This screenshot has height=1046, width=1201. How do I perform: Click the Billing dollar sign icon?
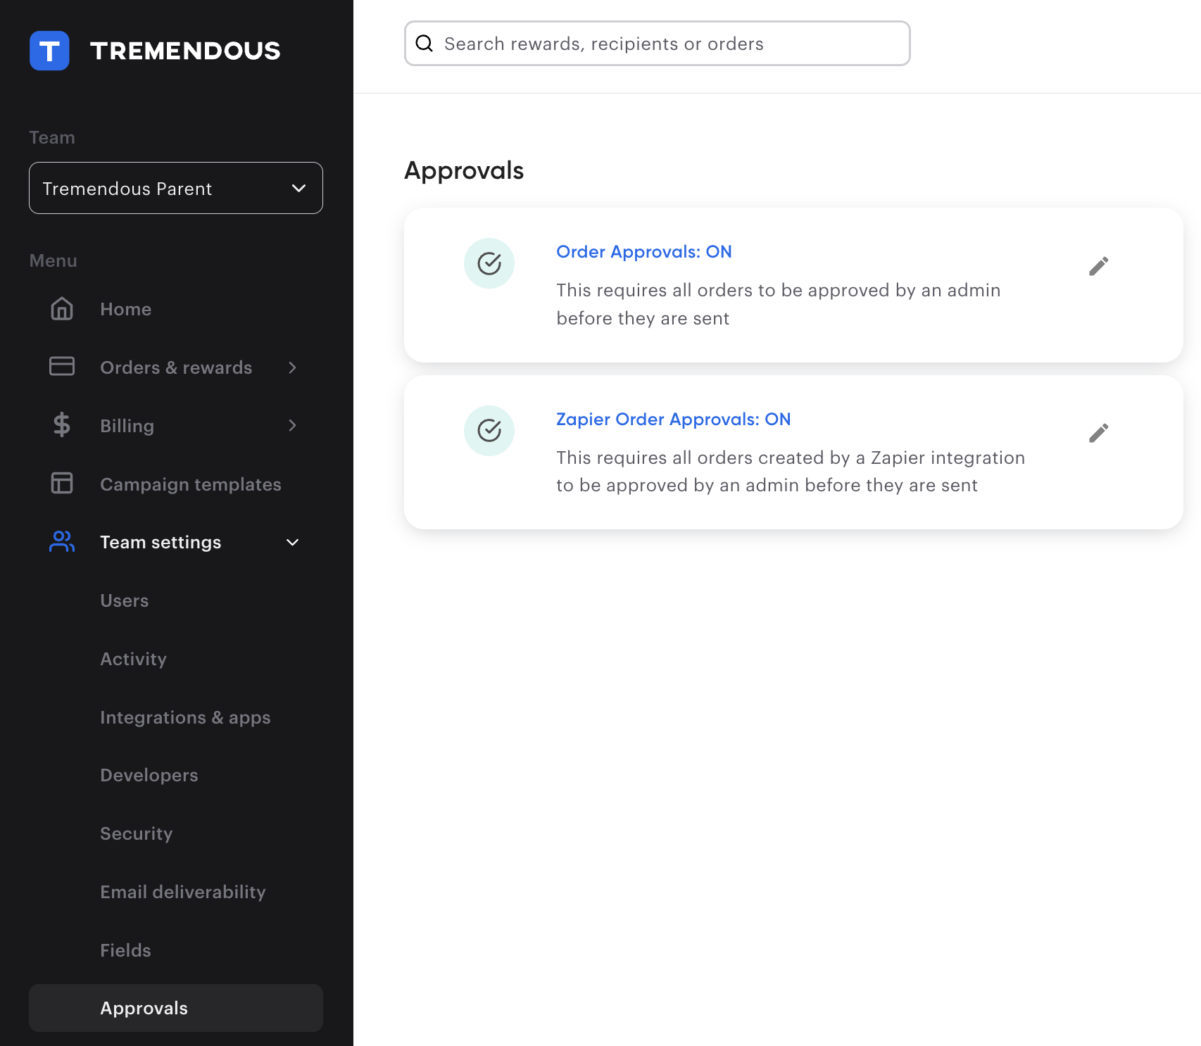pos(62,425)
